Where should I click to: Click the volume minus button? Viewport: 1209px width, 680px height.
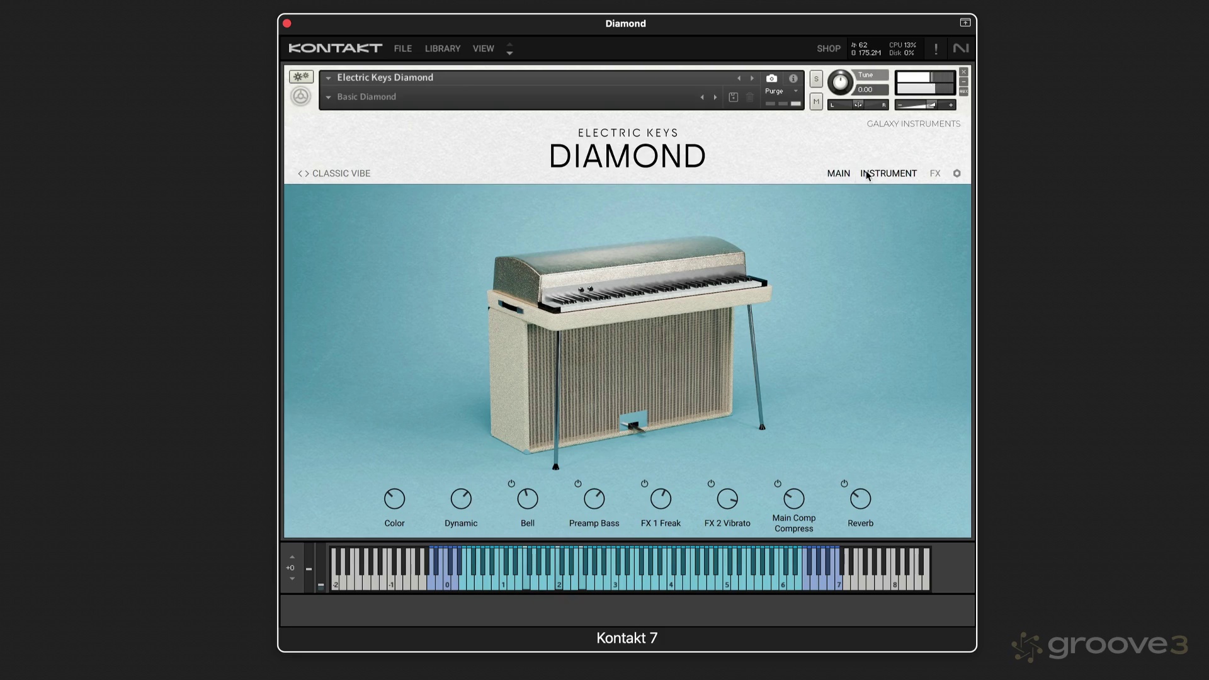pos(900,105)
